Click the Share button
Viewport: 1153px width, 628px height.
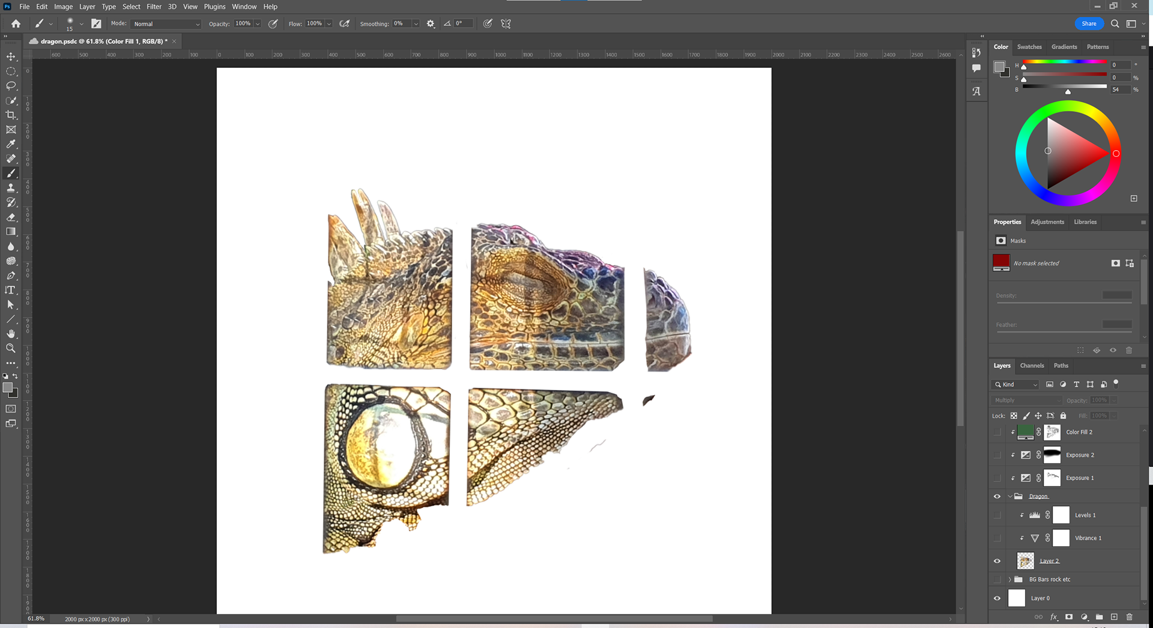pyautogui.click(x=1089, y=23)
